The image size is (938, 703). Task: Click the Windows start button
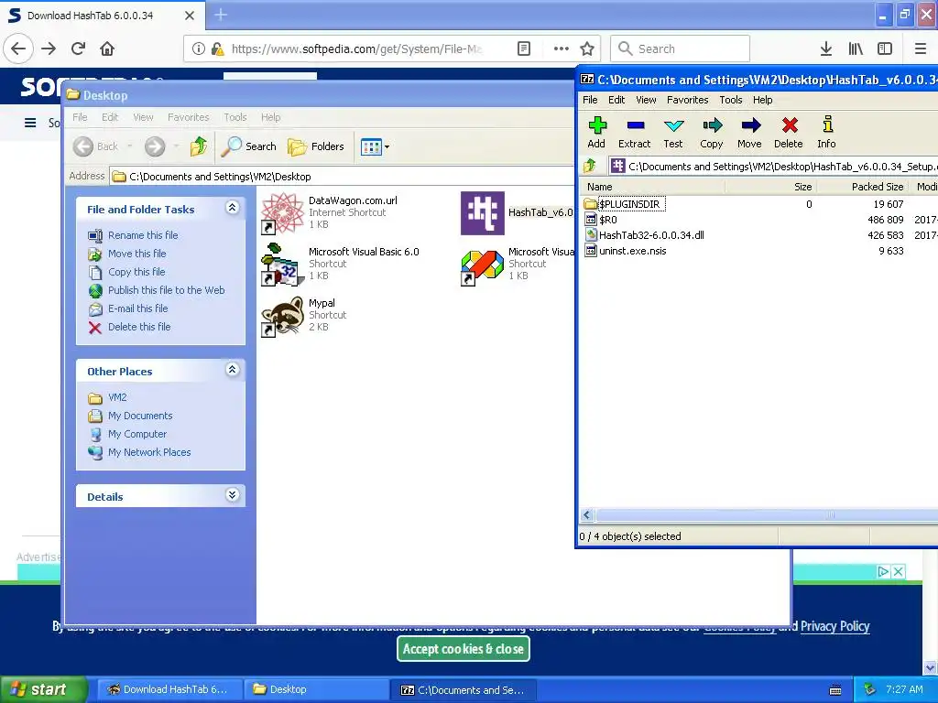[44, 689]
